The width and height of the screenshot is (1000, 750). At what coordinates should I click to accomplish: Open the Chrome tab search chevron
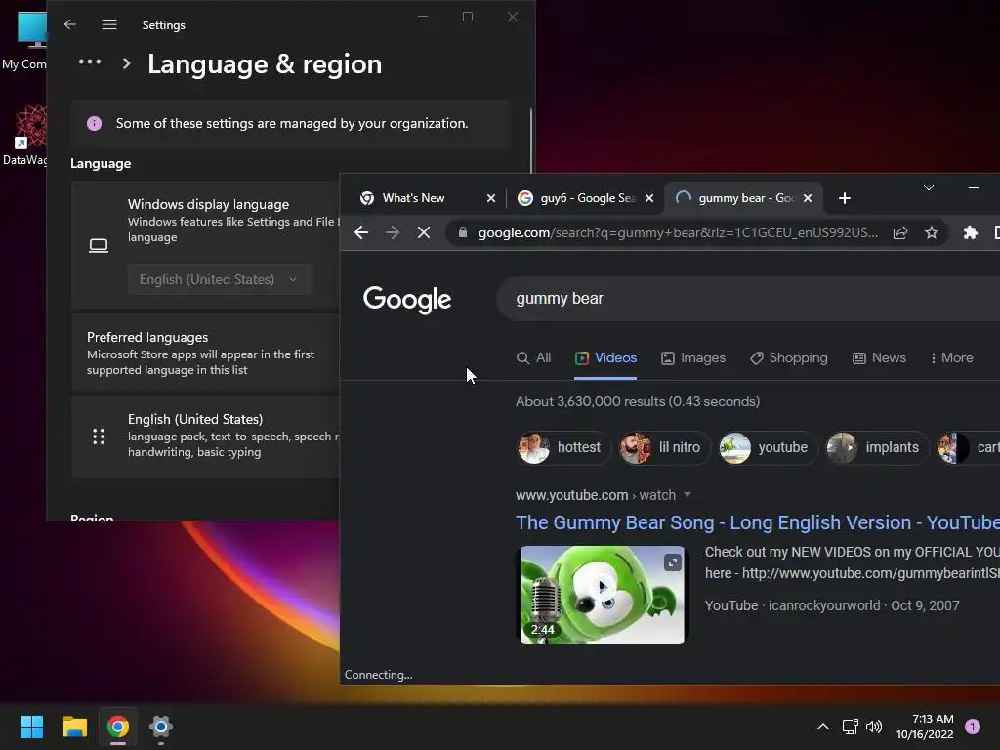tap(929, 187)
